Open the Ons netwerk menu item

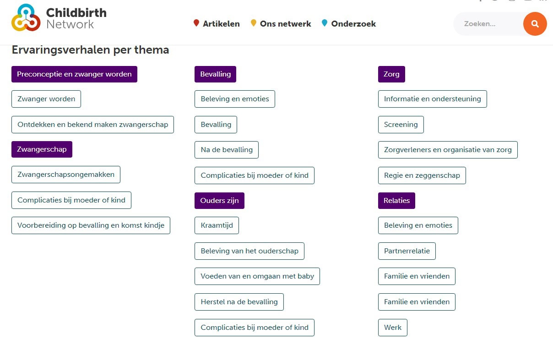[285, 24]
